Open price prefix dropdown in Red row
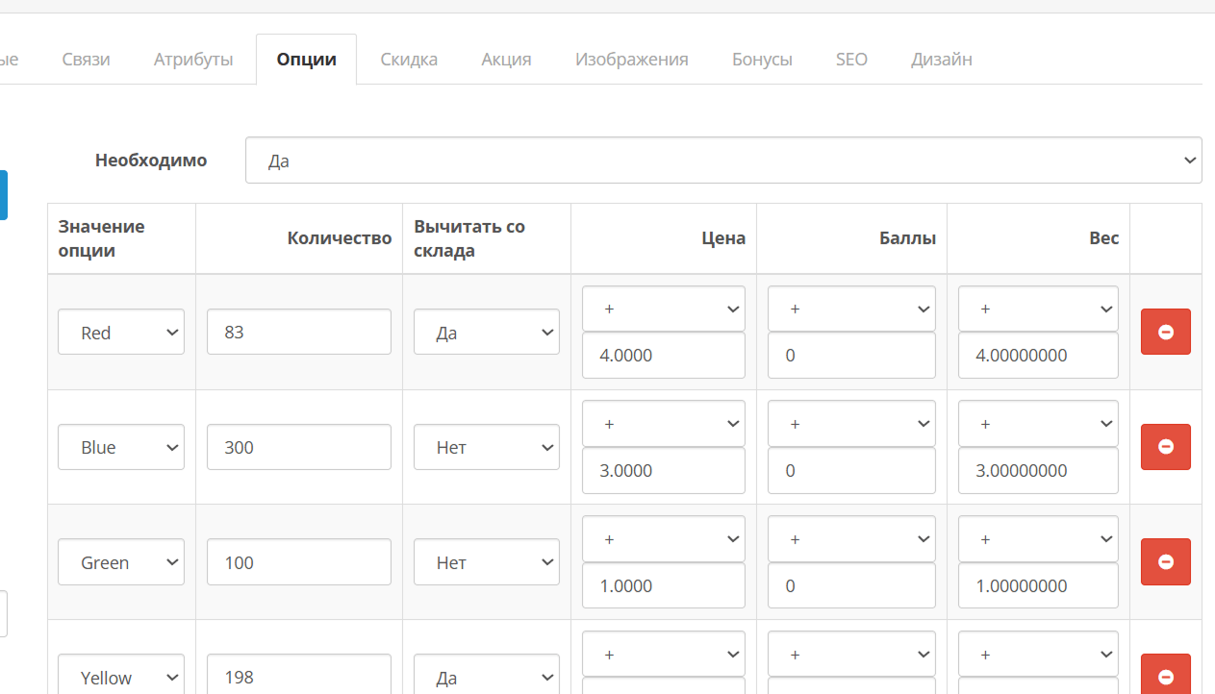 (x=664, y=309)
